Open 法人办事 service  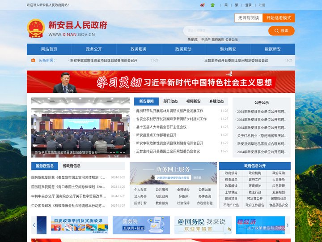click(x=140, y=196)
